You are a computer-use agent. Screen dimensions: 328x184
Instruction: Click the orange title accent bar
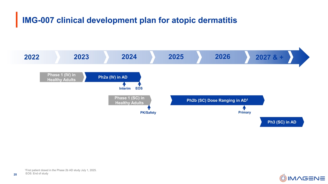(17, 20)
